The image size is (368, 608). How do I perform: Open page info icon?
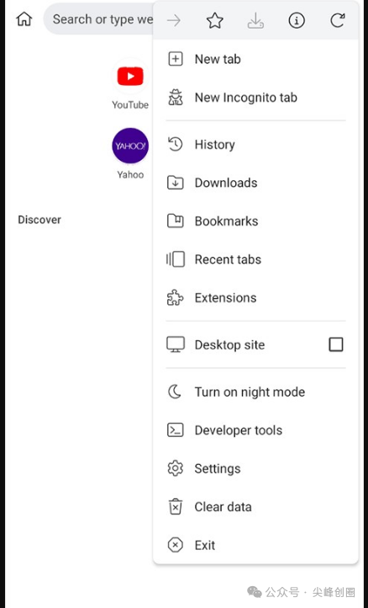pos(297,20)
